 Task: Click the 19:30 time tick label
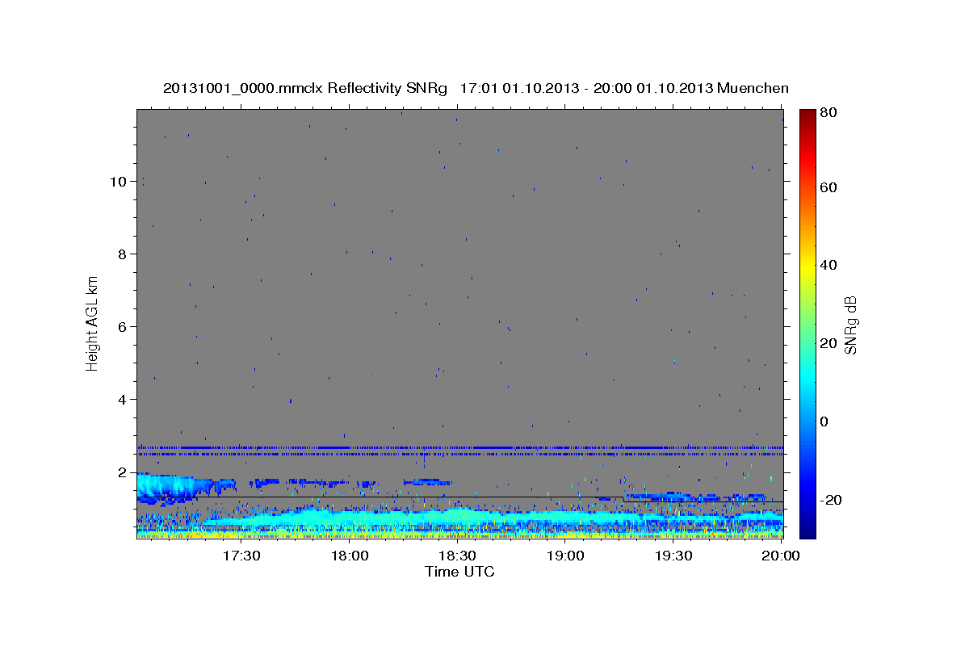tap(674, 556)
